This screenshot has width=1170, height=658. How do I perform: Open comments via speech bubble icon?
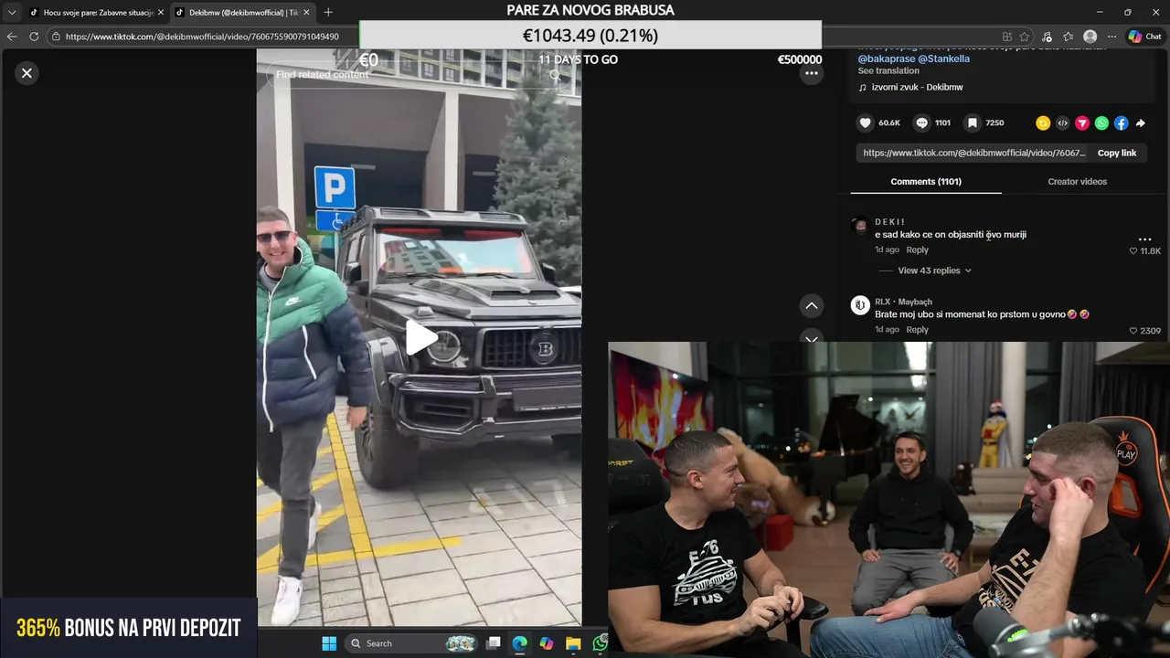coord(921,122)
